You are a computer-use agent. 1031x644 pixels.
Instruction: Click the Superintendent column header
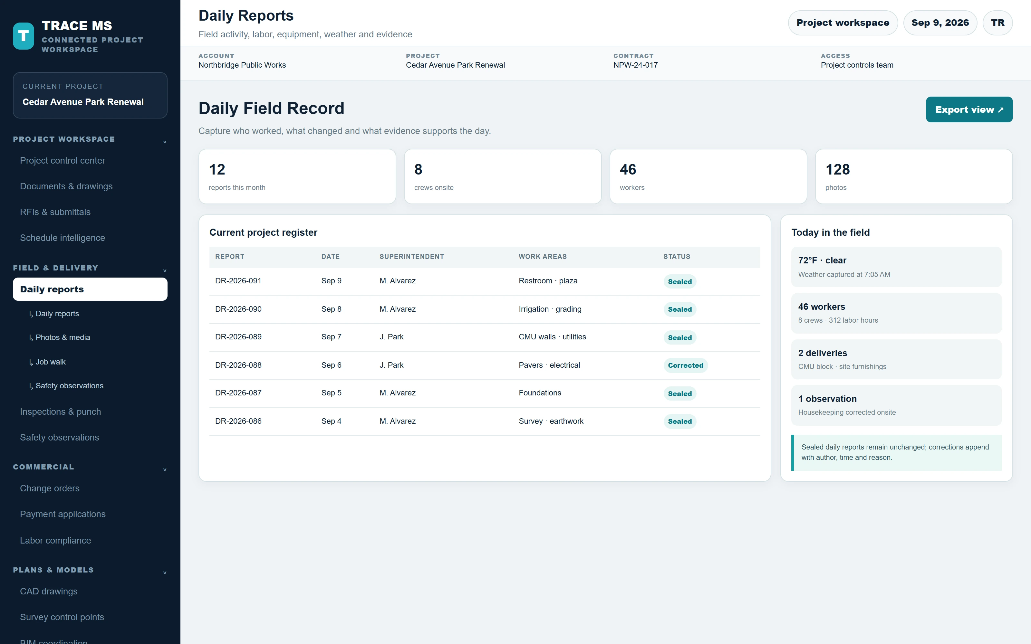pos(411,256)
